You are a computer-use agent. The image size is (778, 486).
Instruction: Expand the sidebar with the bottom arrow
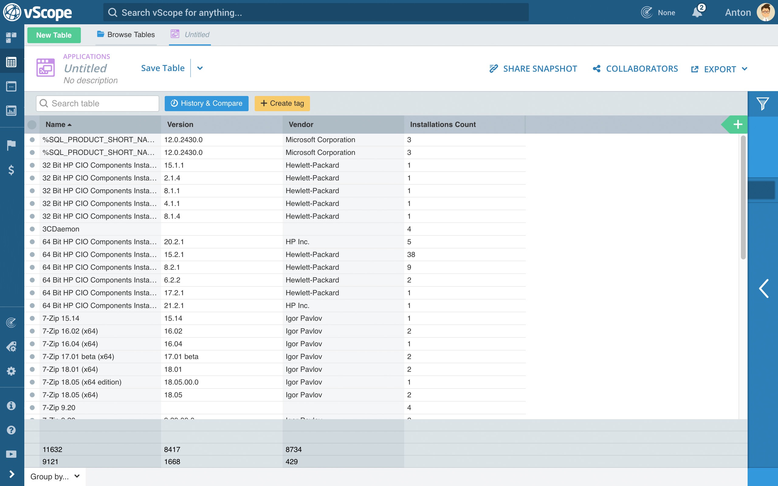pos(12,474)
